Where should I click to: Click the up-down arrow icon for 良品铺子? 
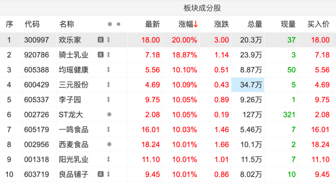(108, 174)
